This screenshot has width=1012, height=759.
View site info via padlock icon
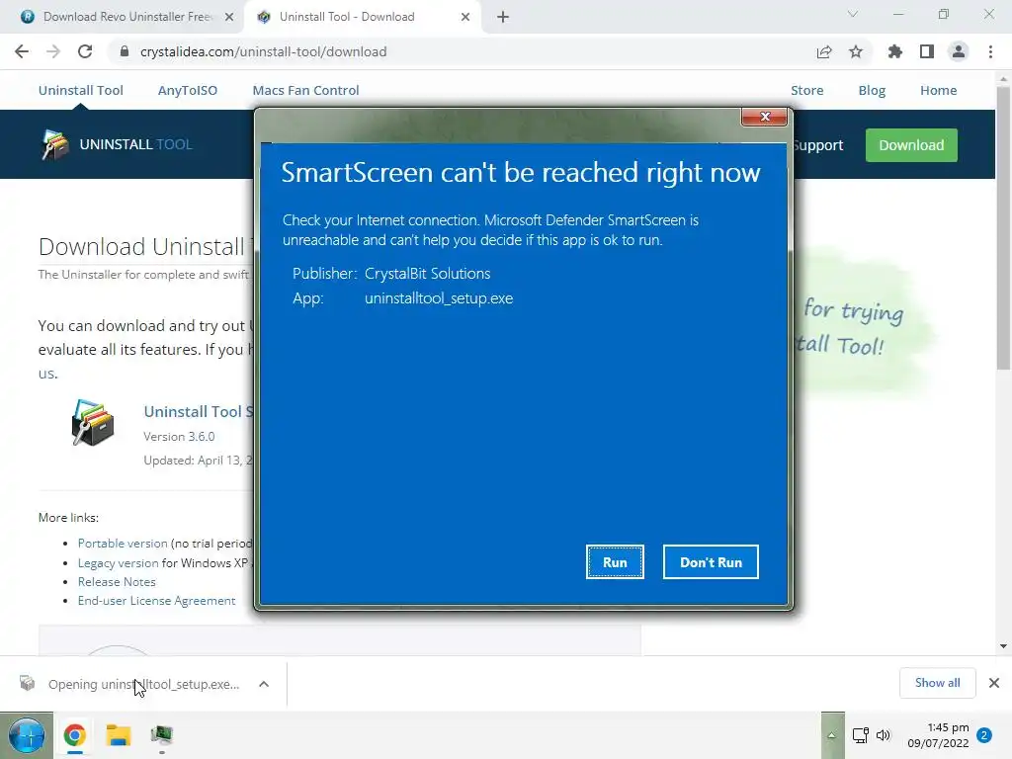[125, 51]
